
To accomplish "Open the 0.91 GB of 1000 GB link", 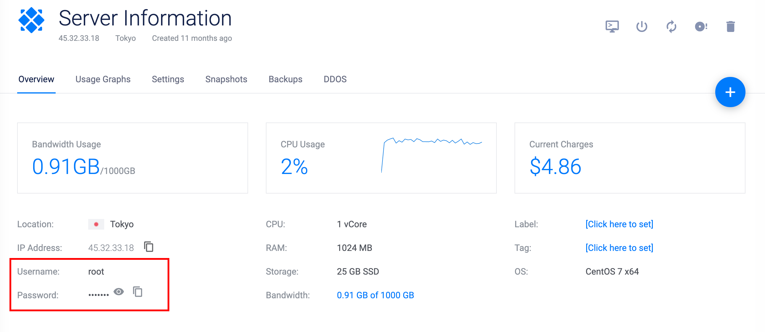I will tap(375, 295).
